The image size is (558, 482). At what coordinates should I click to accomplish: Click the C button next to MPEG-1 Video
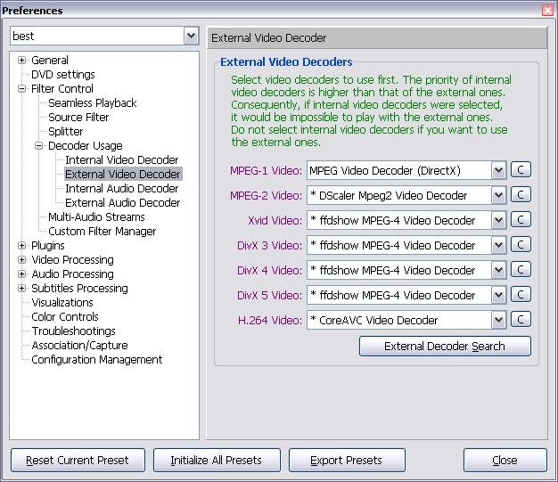tap(521, 170)
